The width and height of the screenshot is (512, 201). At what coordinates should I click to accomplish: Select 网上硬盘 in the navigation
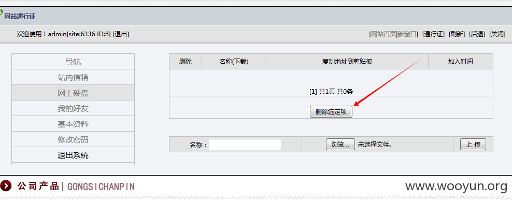(x=73, y=93)
